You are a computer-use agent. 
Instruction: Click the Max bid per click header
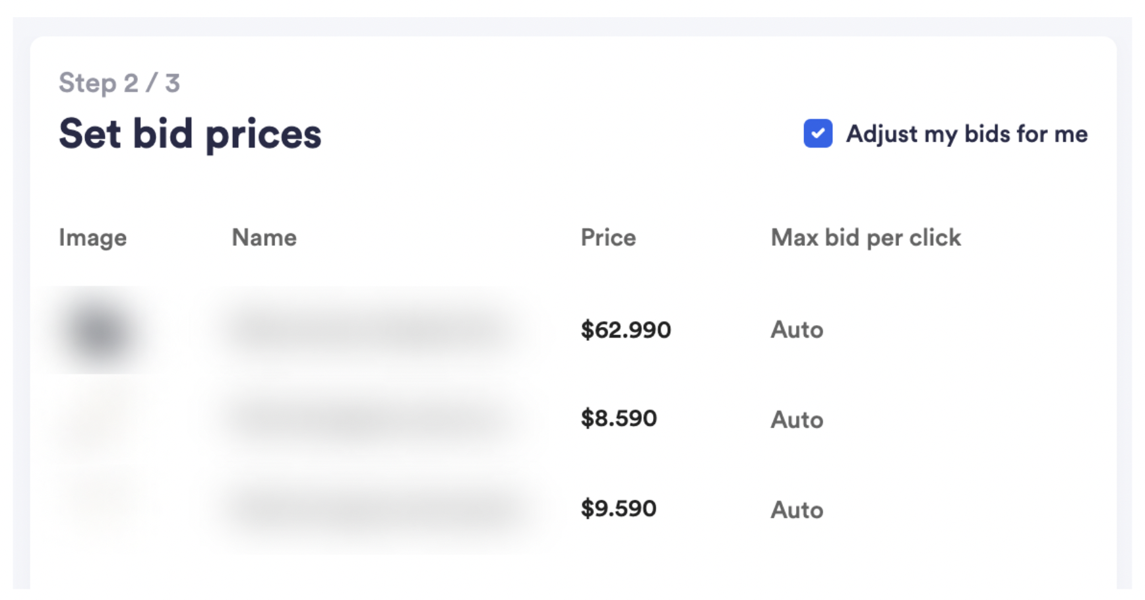click(x=865, y=237)
